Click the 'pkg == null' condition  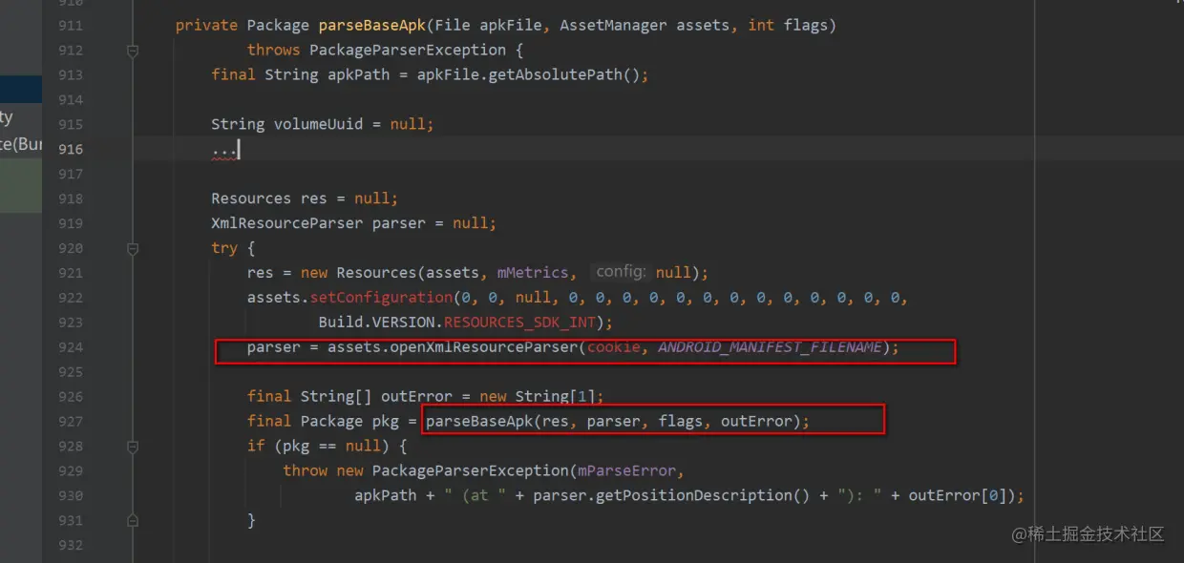tap(331, 447)
